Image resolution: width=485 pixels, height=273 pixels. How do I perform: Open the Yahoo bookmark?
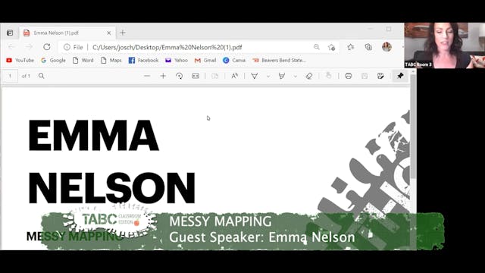(177, 61)
